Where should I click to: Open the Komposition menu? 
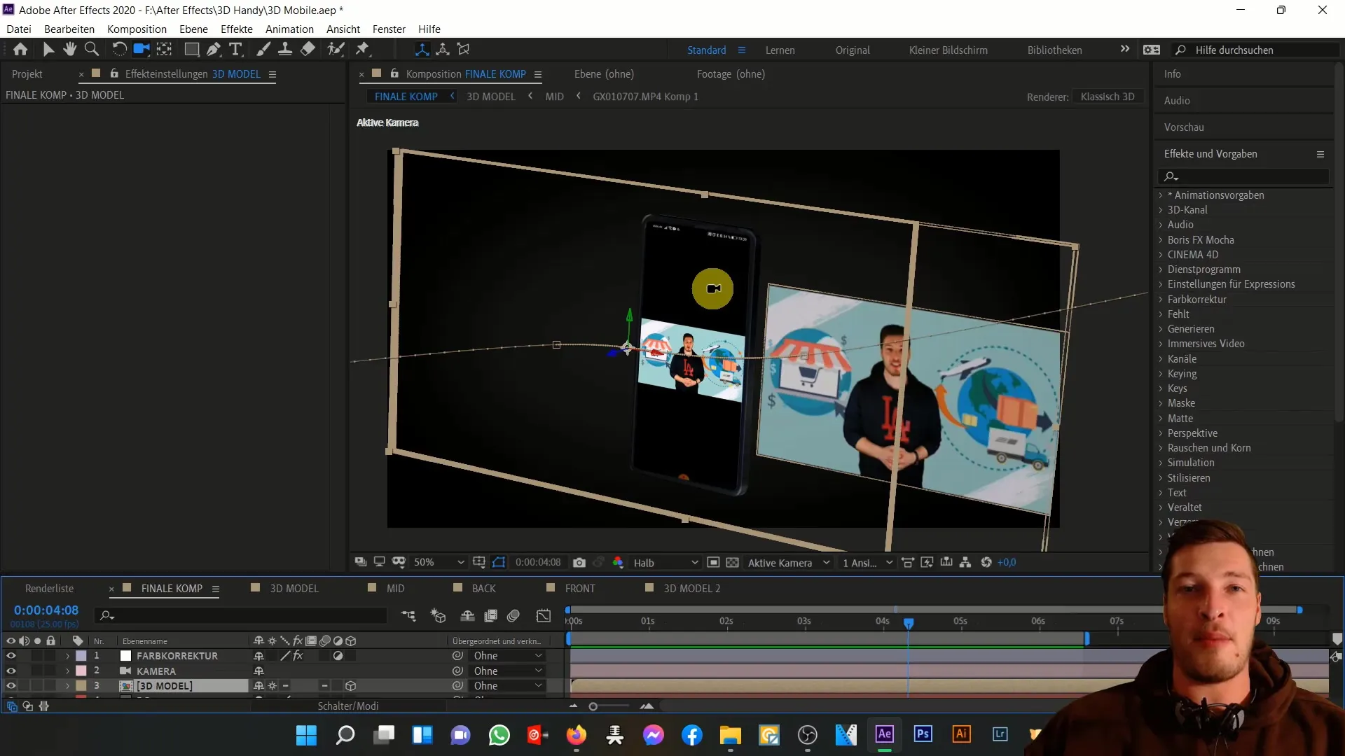[137, 29]
